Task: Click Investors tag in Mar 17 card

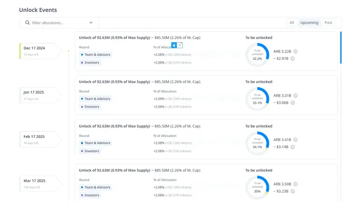Action: pyautogui.click(x=90, y=195)
